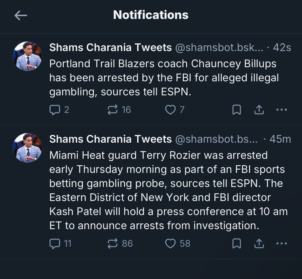Share the Terry Rozier post
Viewport: 302px width, 279px height.
pyautogui.click(x=259, y=244)
